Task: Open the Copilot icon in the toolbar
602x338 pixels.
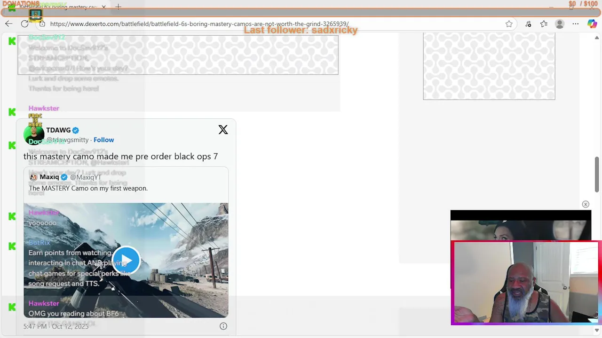Action: coord(592,24)
